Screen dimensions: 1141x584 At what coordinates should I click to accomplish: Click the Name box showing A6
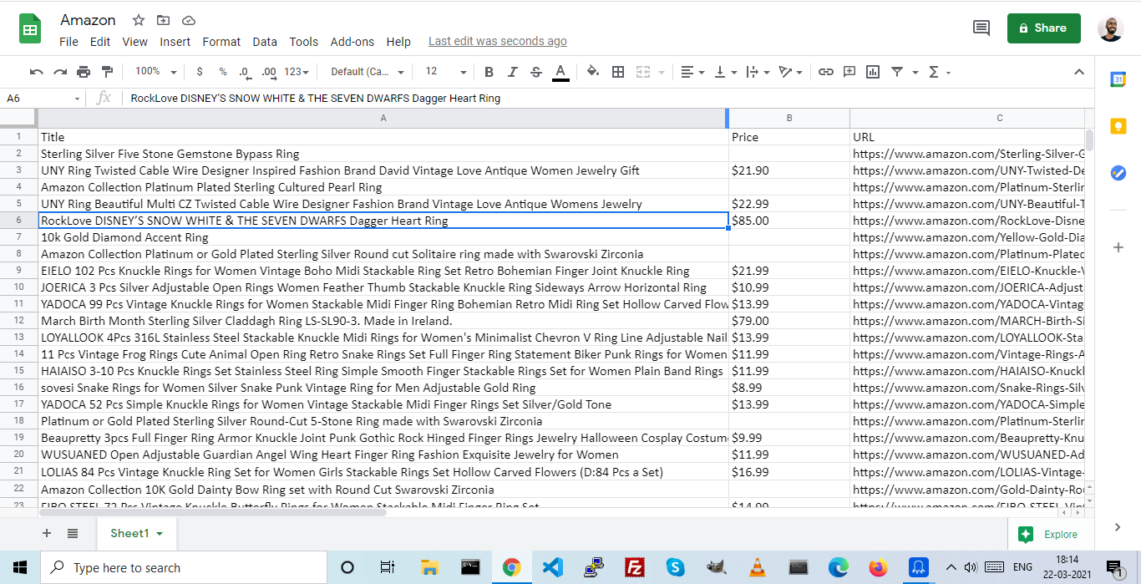(x=43, y=98)
